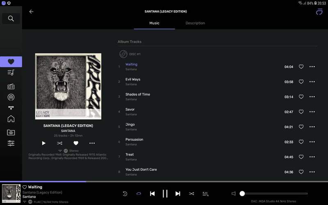Pause the current playback

165,194
